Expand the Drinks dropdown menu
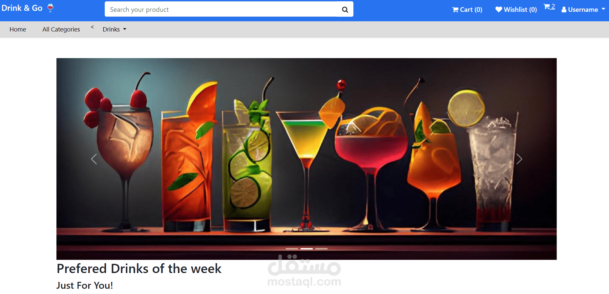Image resolution: width=609 pixels, height=294 pixels. point(114,29)
